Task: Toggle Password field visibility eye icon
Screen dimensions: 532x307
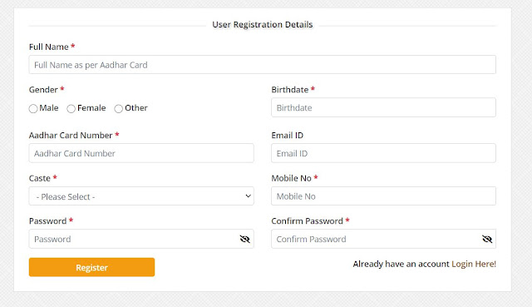Action: 244,239
